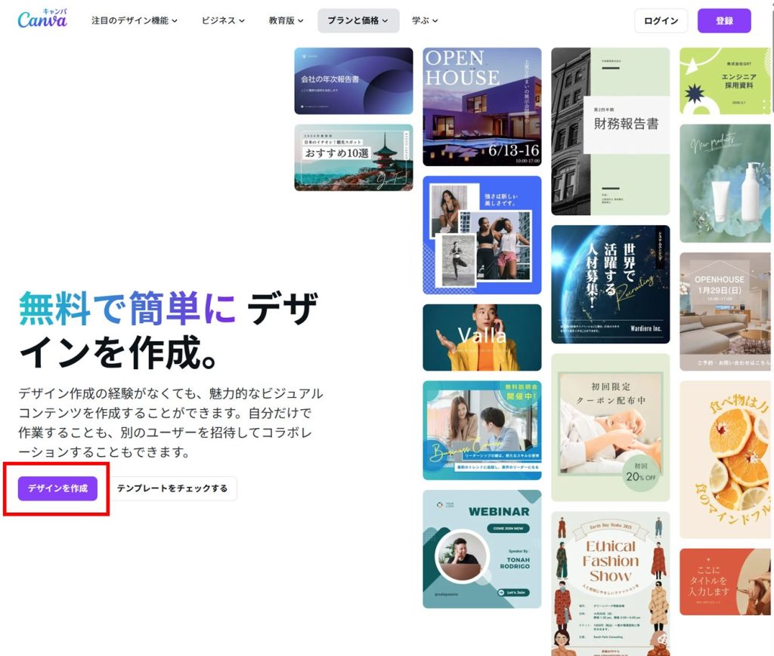Image resolution: width=774 pixels, height=656 pixels.
Task: Click the デザインを作成 button
Action: pos(57,488)
